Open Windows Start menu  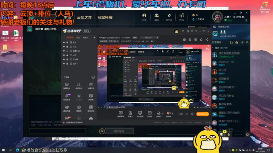coord(3,150)
